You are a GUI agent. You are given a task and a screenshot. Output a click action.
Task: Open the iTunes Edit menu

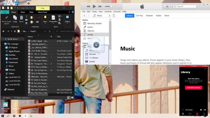click(x=89, y=11)
